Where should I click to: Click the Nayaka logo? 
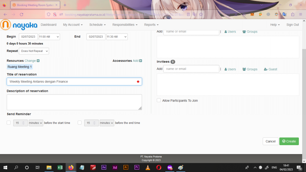point(19,25)
